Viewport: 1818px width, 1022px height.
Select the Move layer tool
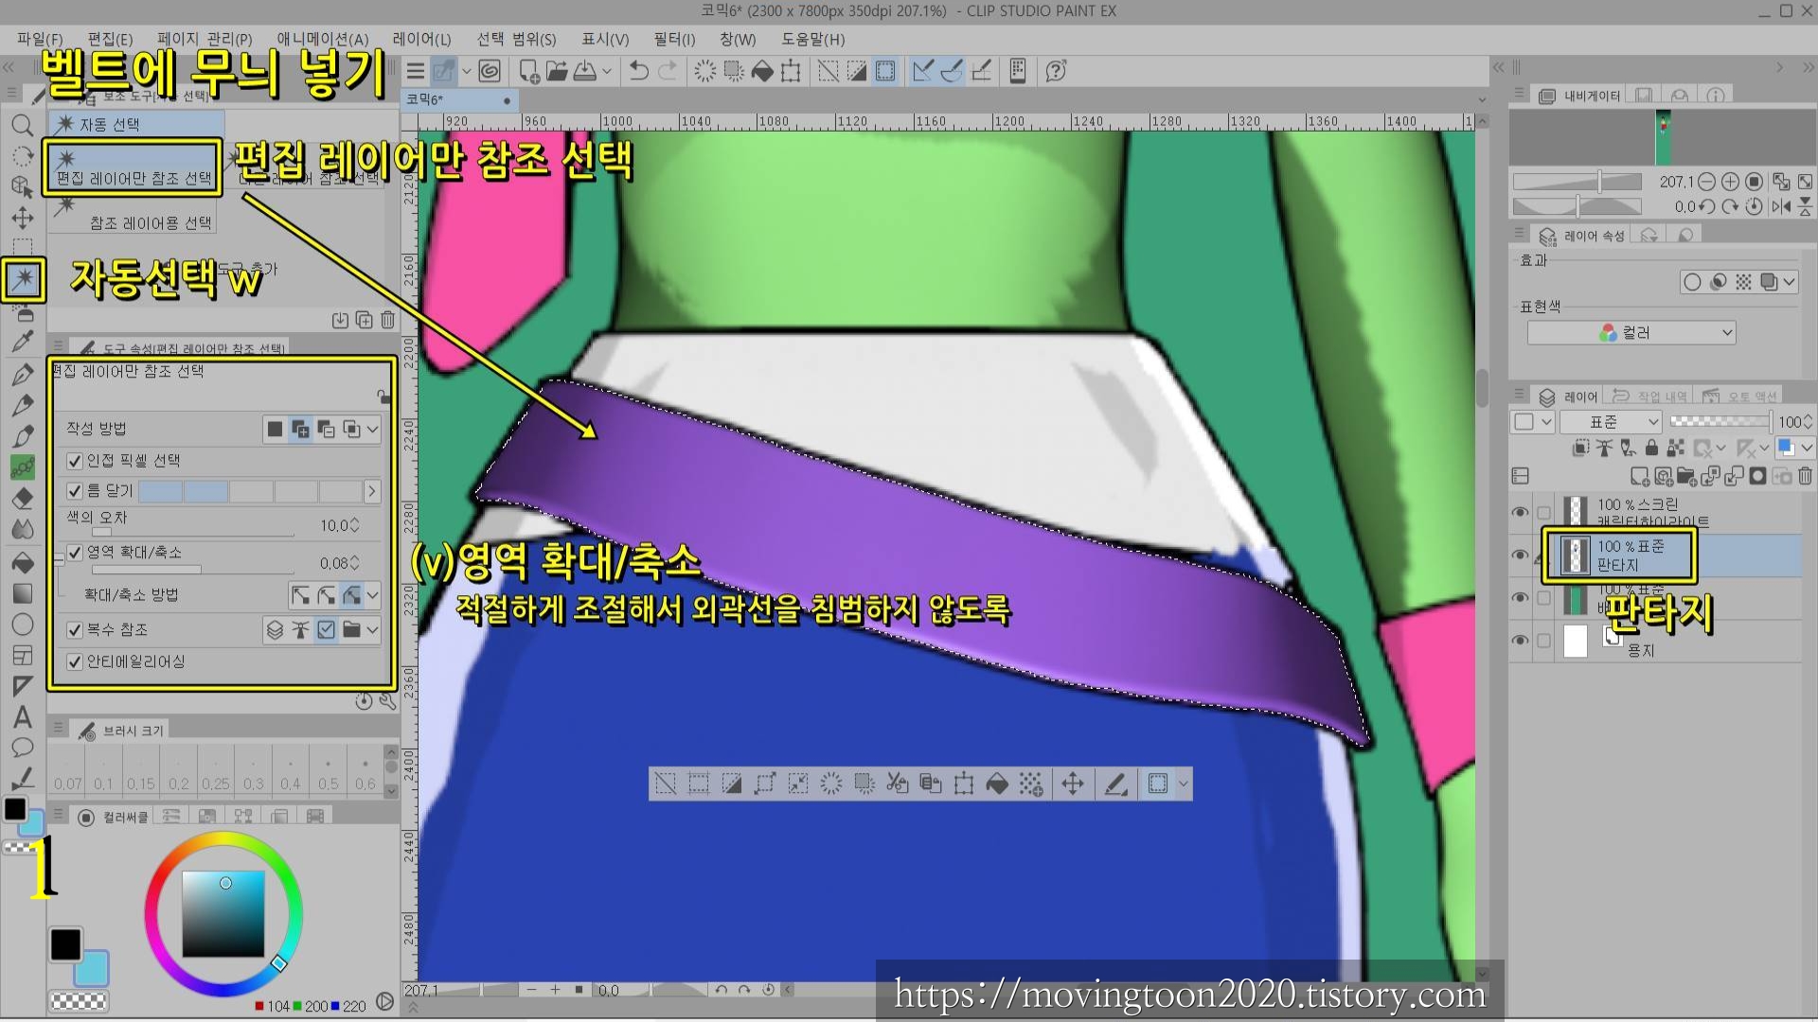click(x=23, y=218)
